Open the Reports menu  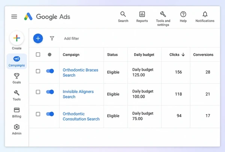[142, 17]
